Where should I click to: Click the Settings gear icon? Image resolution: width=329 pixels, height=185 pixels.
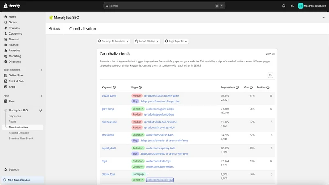point(5,169)
